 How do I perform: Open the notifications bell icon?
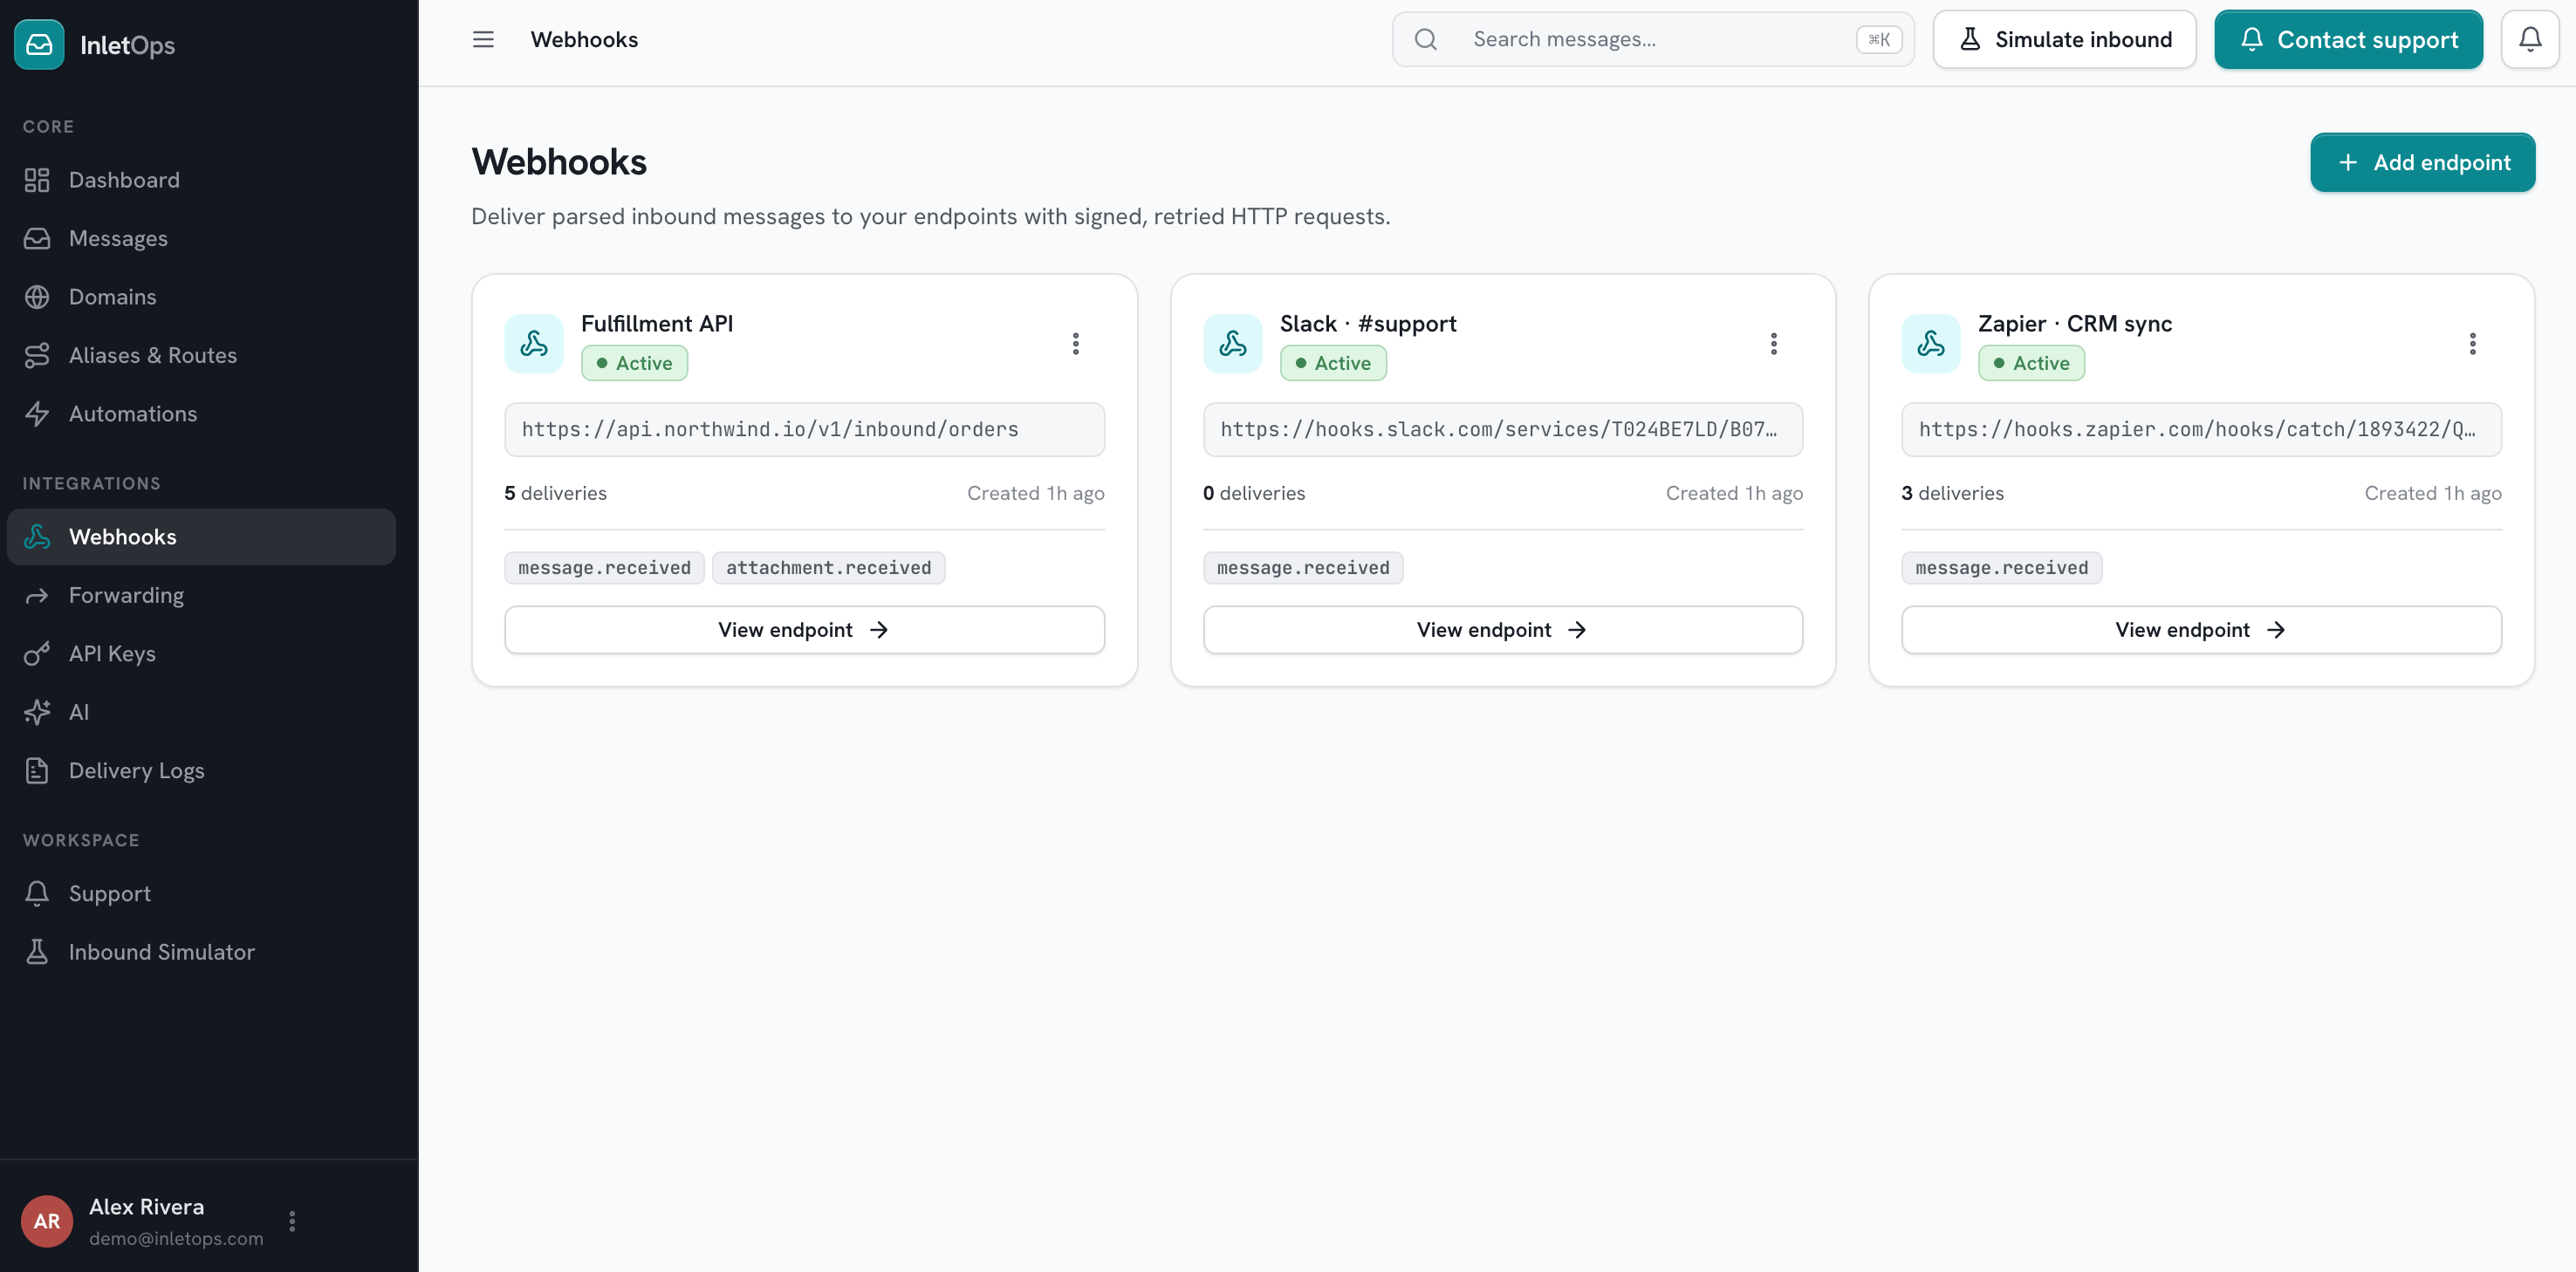[2530, 39]
